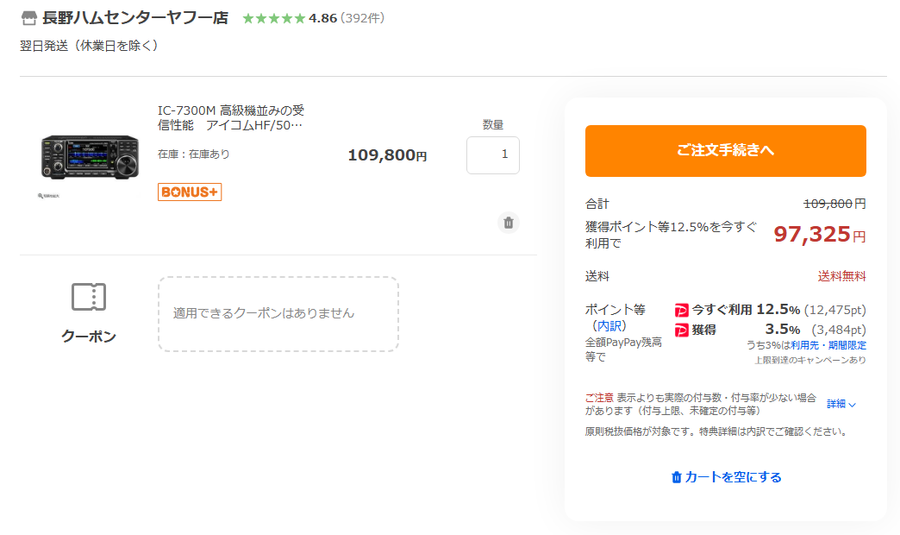Open the IC-7300M product title link
This screenshot has height=535, width=900.
coord(231,118)
